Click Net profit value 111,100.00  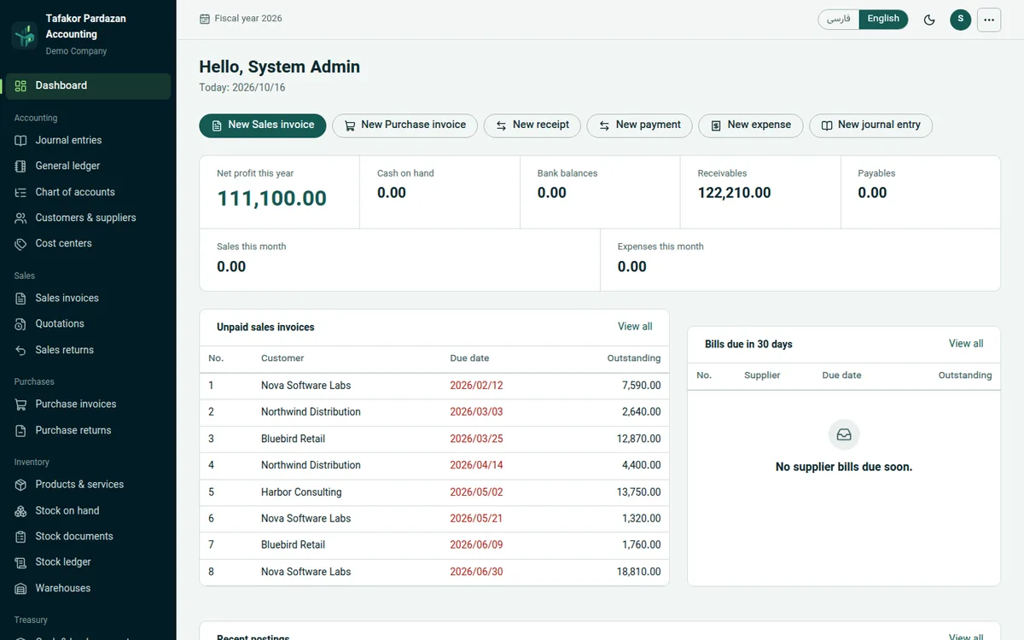click(271, 199)
